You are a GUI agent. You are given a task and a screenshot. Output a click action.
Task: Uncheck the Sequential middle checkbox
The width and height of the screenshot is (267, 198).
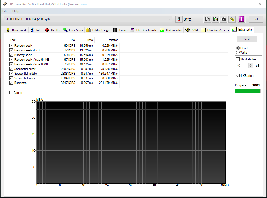pyautogui.click(x=11, y=74)
